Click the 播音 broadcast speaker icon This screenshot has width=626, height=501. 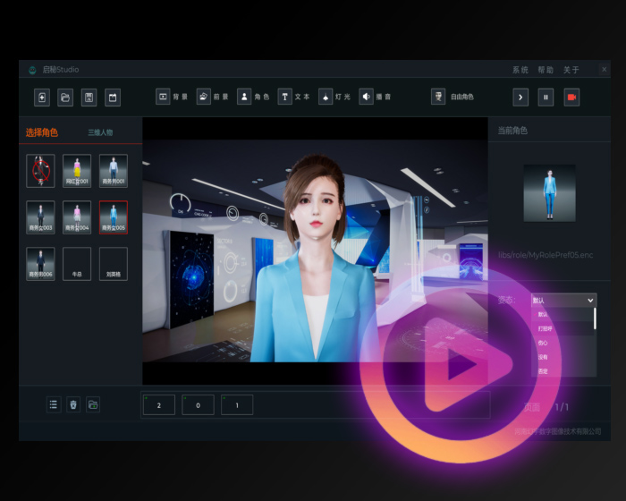(367, 97)
